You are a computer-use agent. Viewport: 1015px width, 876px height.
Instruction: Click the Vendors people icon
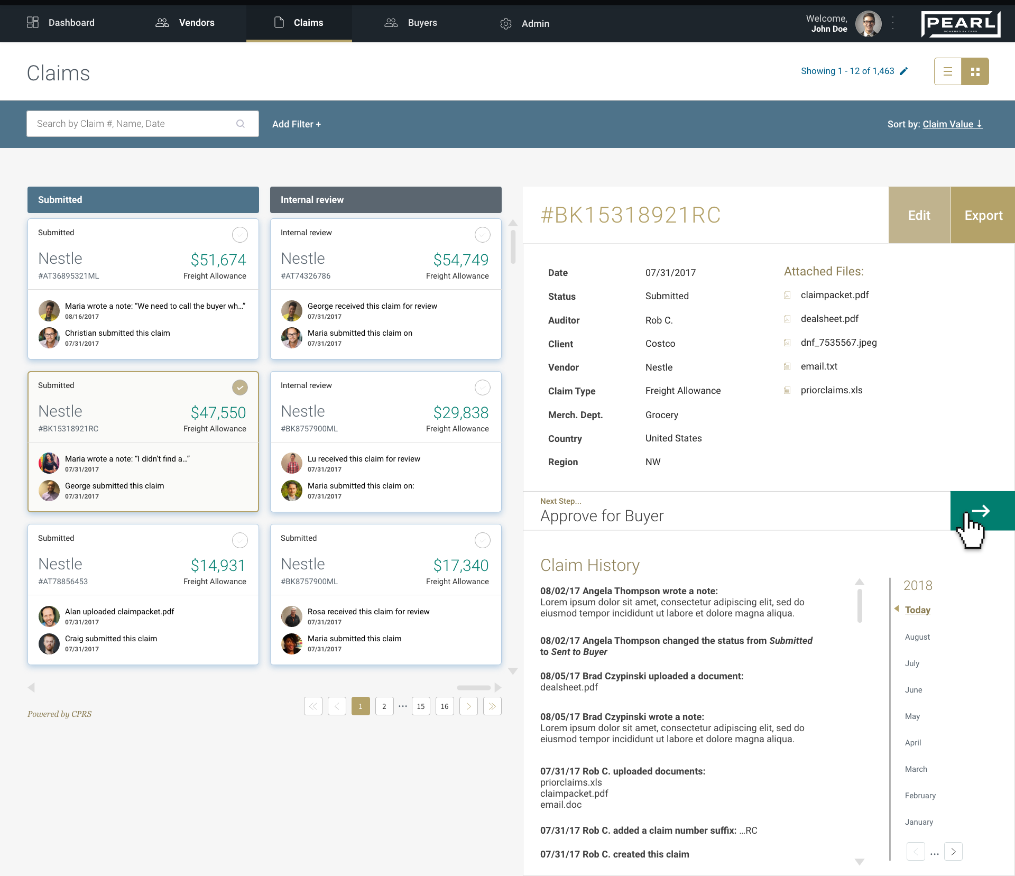(x=162, y=22)
